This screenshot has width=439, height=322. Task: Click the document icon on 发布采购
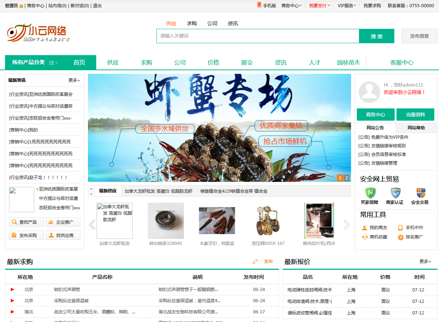14,235
